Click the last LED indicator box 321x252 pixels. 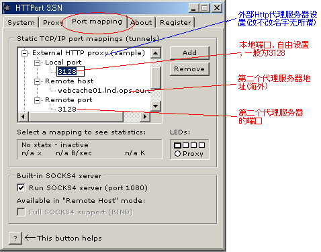pos(201,145)
